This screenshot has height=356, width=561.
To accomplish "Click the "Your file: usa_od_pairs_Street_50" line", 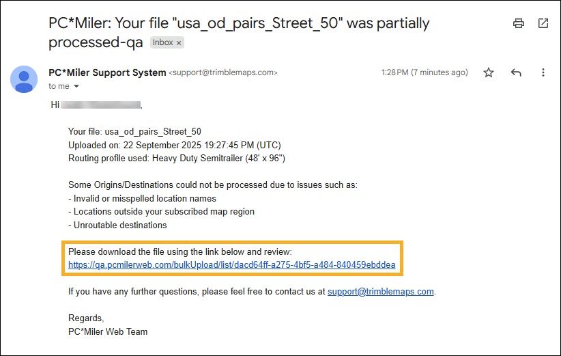I will click(x=134, y=132).
